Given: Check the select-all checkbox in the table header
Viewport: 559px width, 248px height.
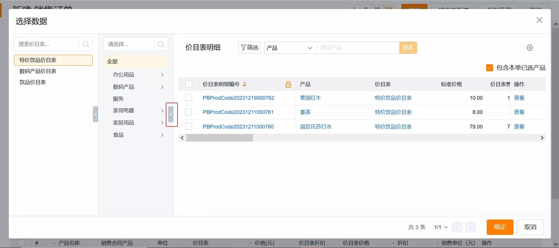Looking at the screenshot, I should [189, 84].
